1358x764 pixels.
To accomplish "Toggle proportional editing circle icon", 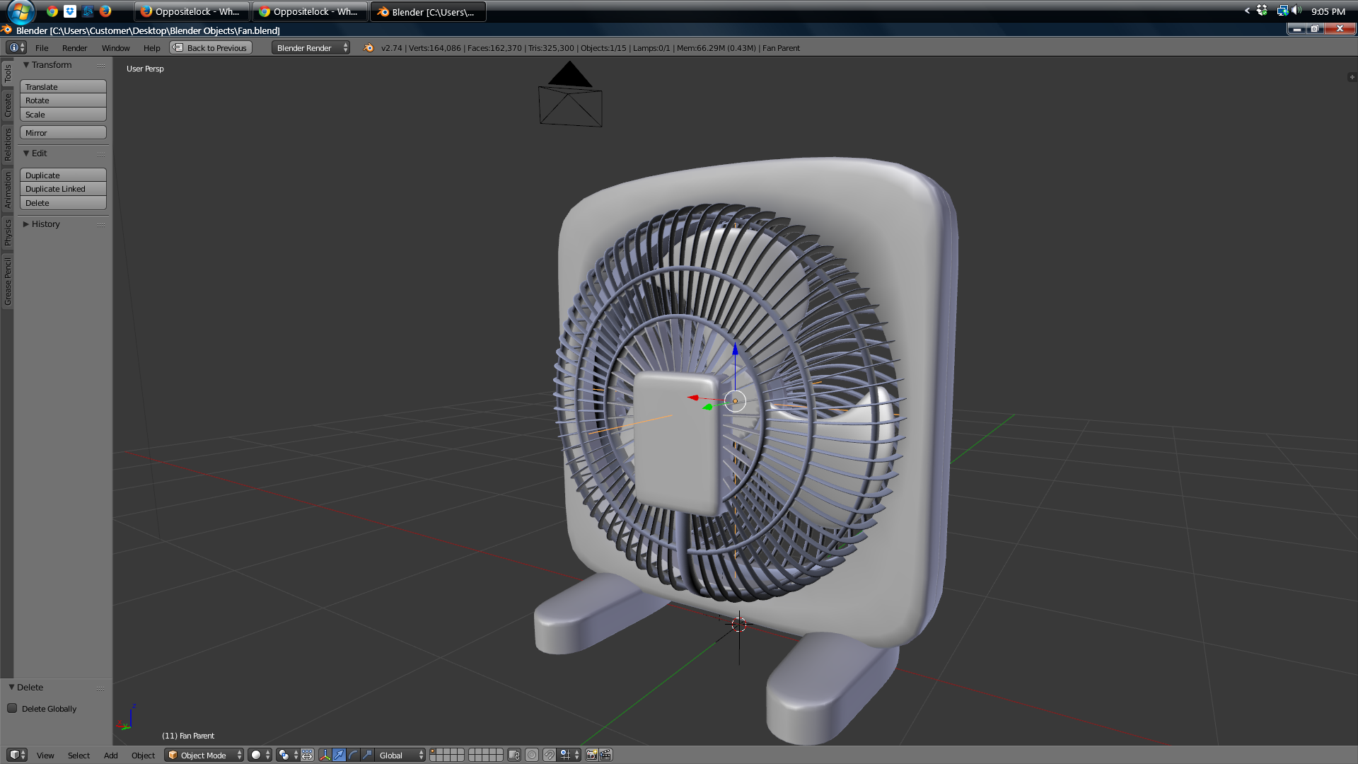I will tap(532, 755).
